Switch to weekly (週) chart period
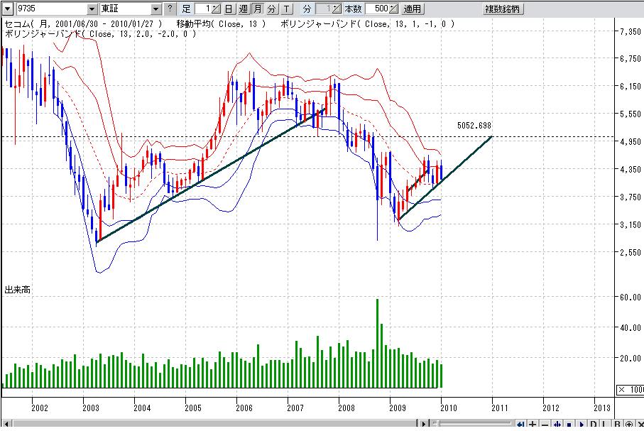Image resolution: width=644 pixels, height=431 pixels. (243, 9)
